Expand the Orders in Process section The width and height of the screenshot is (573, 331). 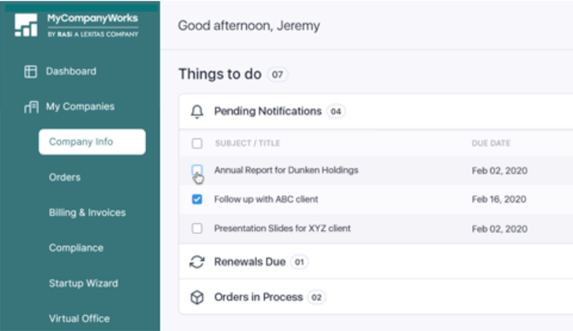pos(375,298)
